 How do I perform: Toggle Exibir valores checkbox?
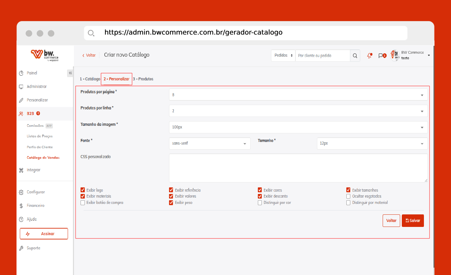[x=171, y=196]
